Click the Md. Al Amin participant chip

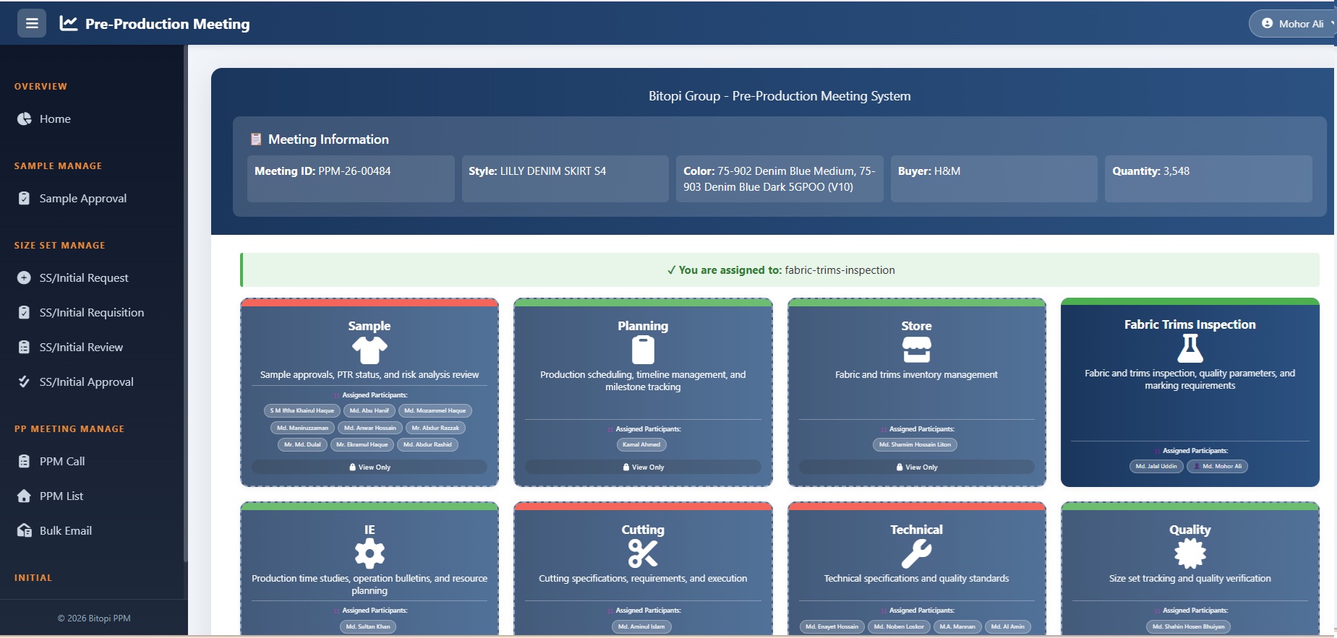(1007, 626)
